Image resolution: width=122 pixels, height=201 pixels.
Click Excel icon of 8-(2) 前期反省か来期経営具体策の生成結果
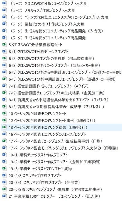4,106
